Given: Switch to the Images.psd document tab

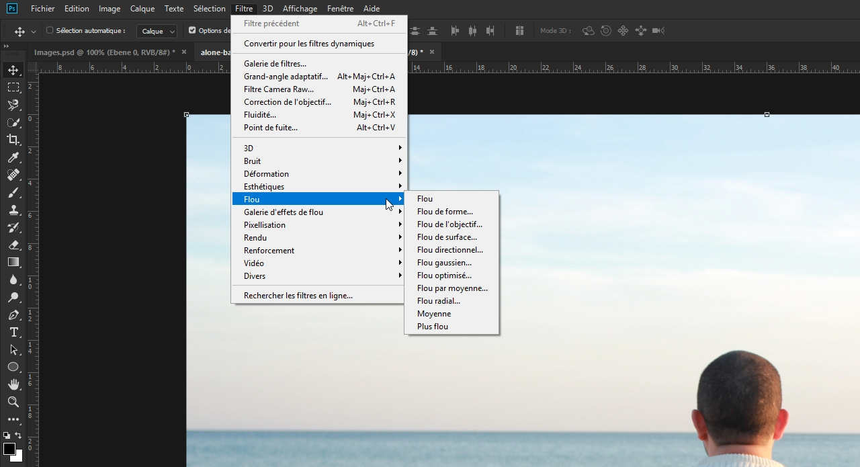Looking at the screenshot, I should click(104, 52).
